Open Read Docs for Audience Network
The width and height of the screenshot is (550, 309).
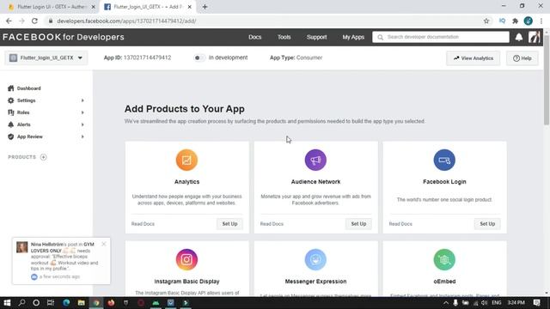point(272,224)
